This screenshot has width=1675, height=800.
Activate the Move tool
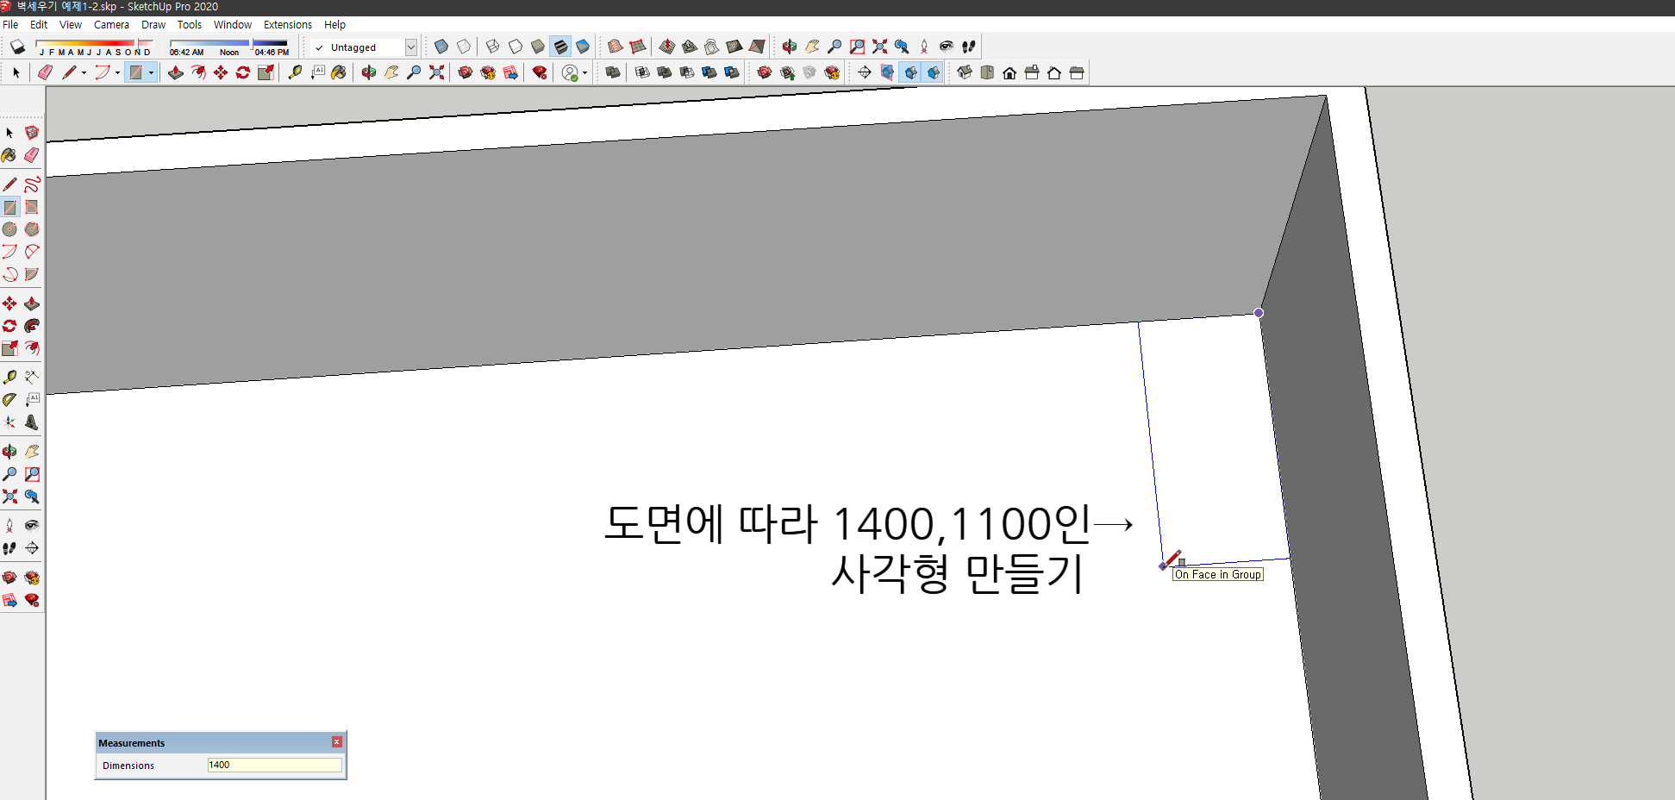pos(219,73)
